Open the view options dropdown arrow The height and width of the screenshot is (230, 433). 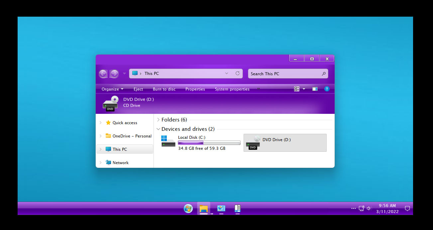coord(304,89)
